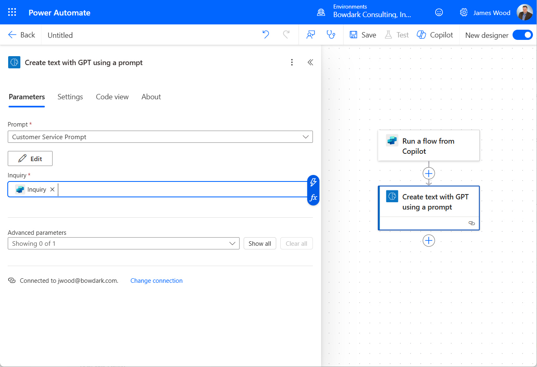Screen dimensions: 537x367
Task: Add a step between the two flow cards
Action: [429, 173]
